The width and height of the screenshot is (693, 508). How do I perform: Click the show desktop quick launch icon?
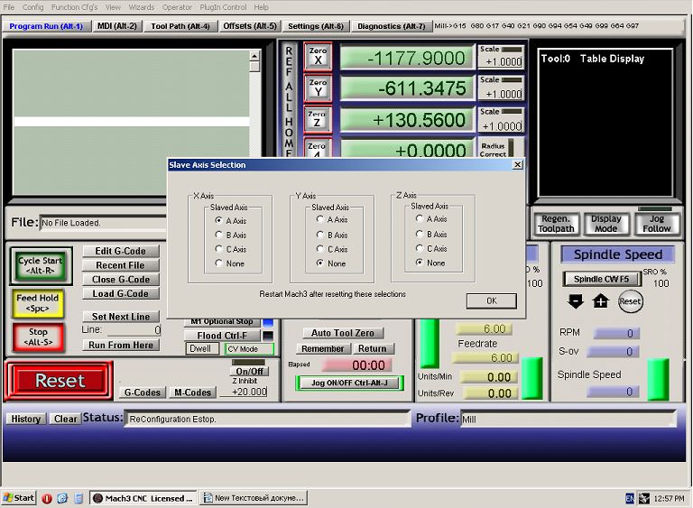[79, 498]
